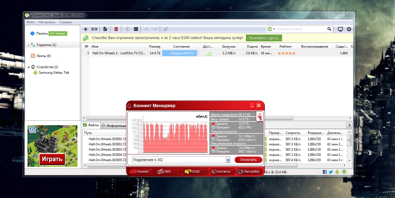The image size is (395, 198).
Task: Click the green money icon in ad banner
Action: (x=86, y=38)
